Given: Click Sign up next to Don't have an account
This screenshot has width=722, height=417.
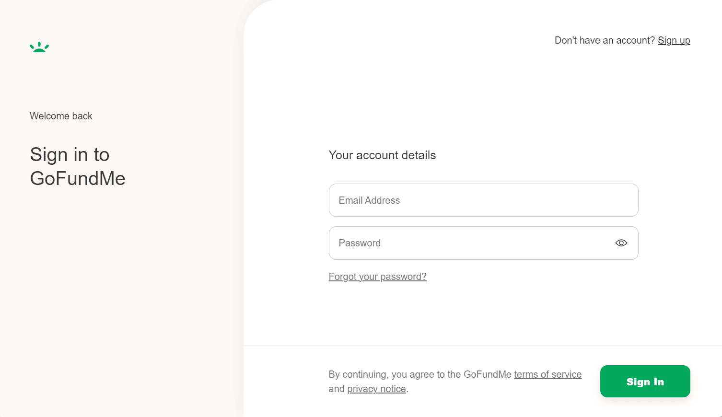Looking at the screenshot, I should tap(674, 40).
